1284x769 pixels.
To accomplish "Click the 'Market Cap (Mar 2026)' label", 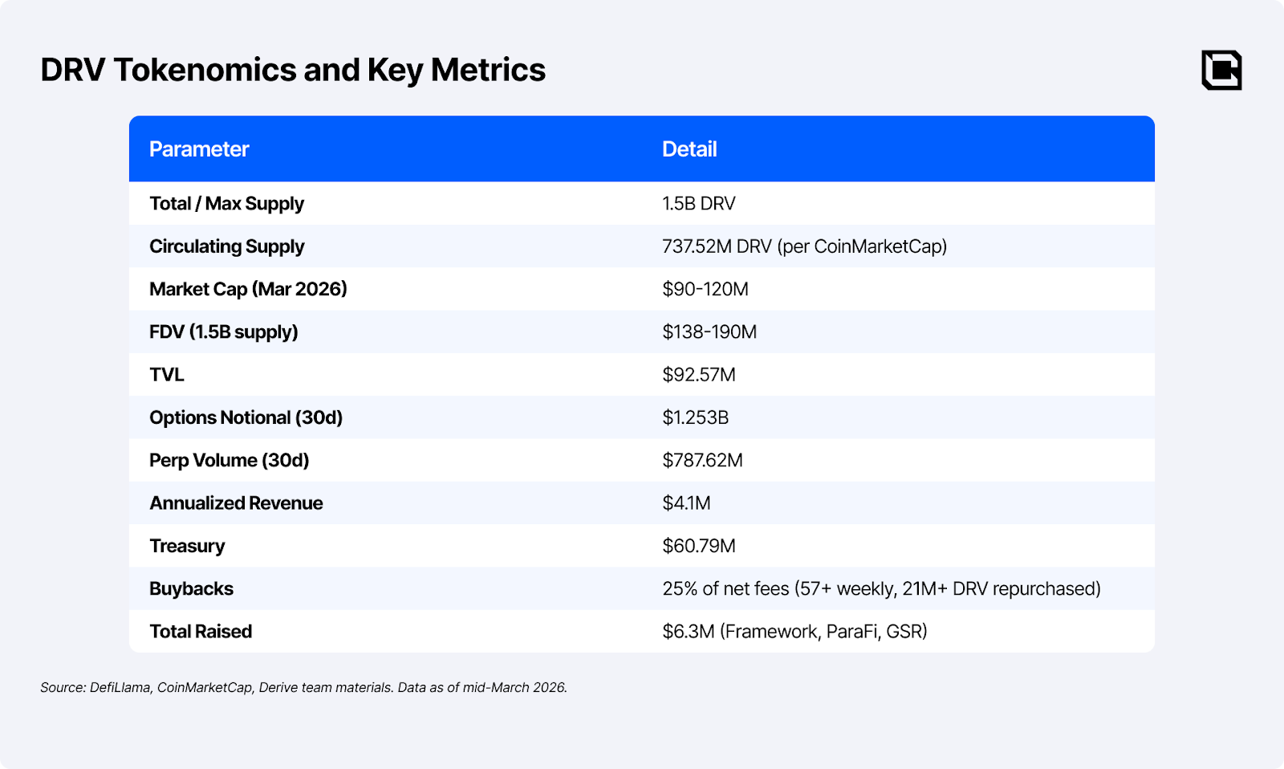I will pos(248,289).
